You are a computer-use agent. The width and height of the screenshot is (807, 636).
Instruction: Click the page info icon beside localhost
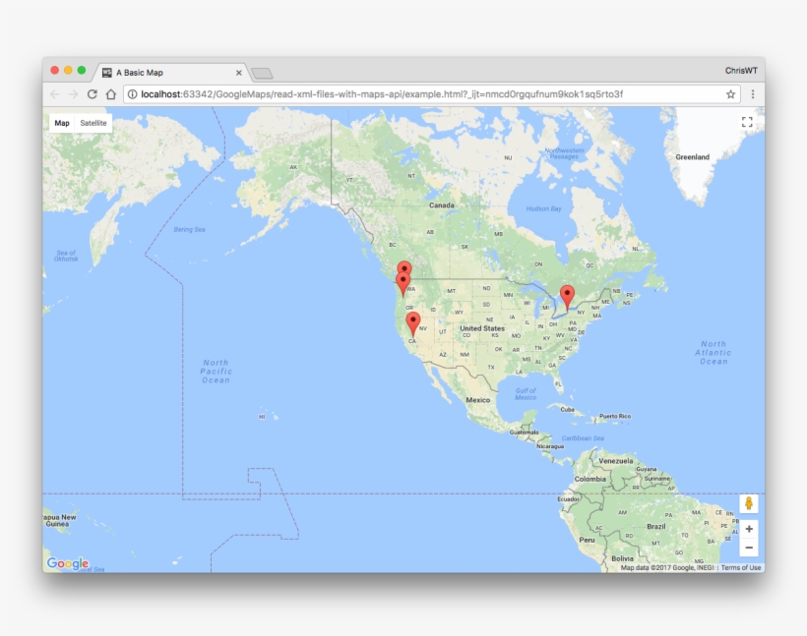point(131,94)
